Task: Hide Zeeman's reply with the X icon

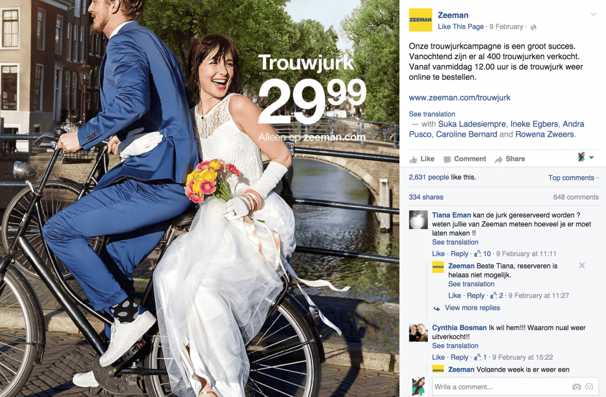Action: coord(582,266)
